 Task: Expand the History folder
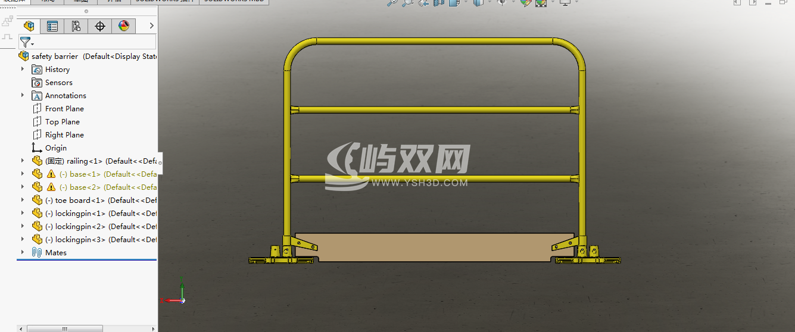[x=23, y=69]
